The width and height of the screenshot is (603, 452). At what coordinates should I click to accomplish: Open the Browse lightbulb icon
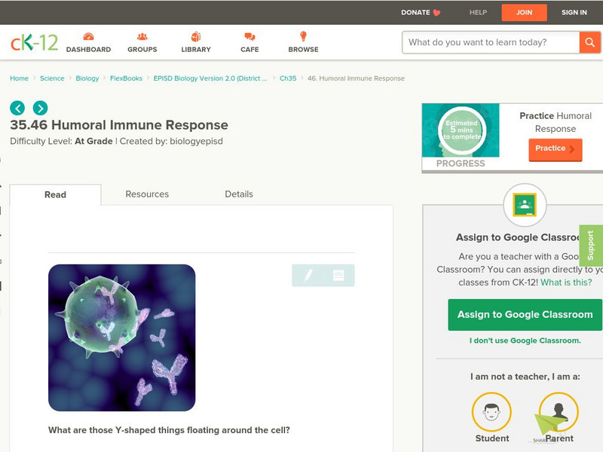click(303, 37)
